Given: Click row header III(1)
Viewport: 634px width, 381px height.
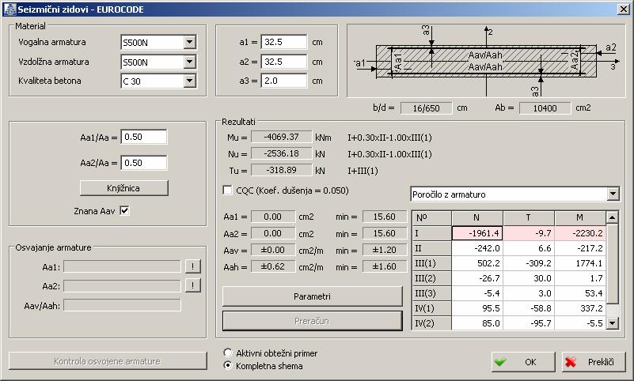Looking at the screenshot, I should 431,263.
